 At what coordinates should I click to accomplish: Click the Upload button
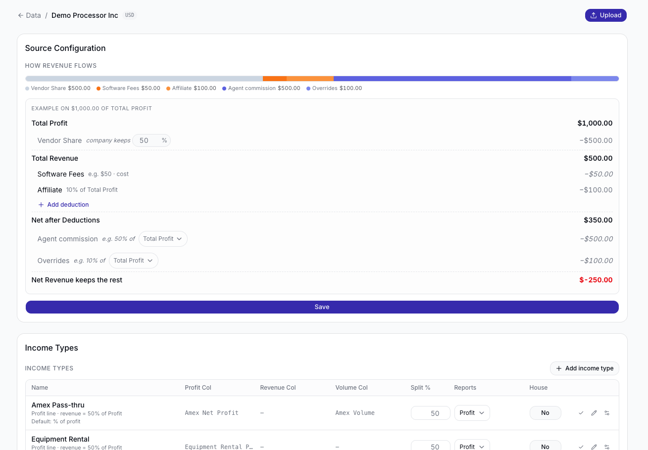605,15
